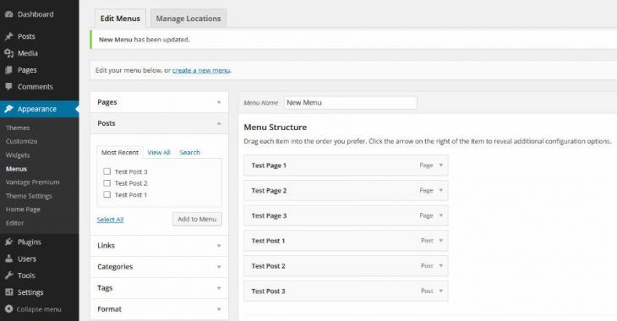Open Widgets in Appearance submenu
Viewport: 617px width, 321px height.
[18, 155]
